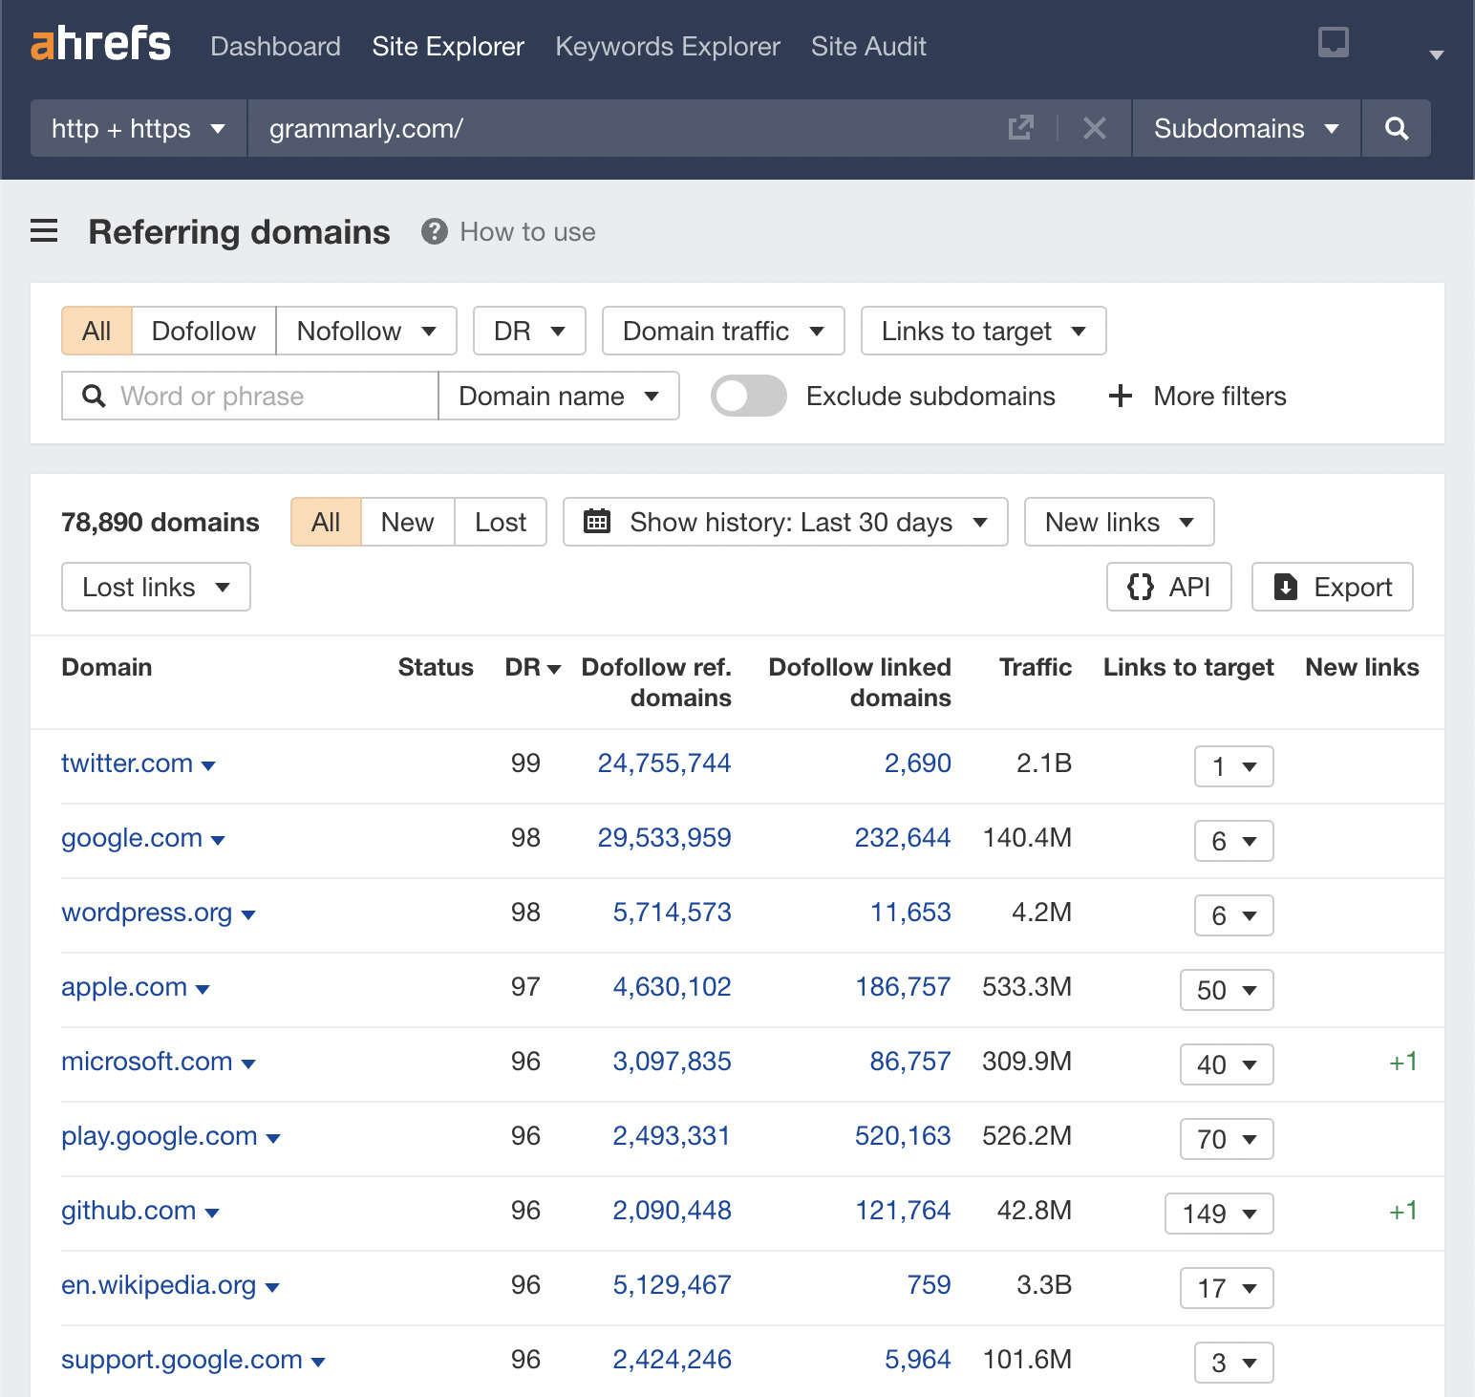Viewport: 1475px width, 1397px height.
Task: Enable the Exclude subdomains toggle
Action: [748, 396]
